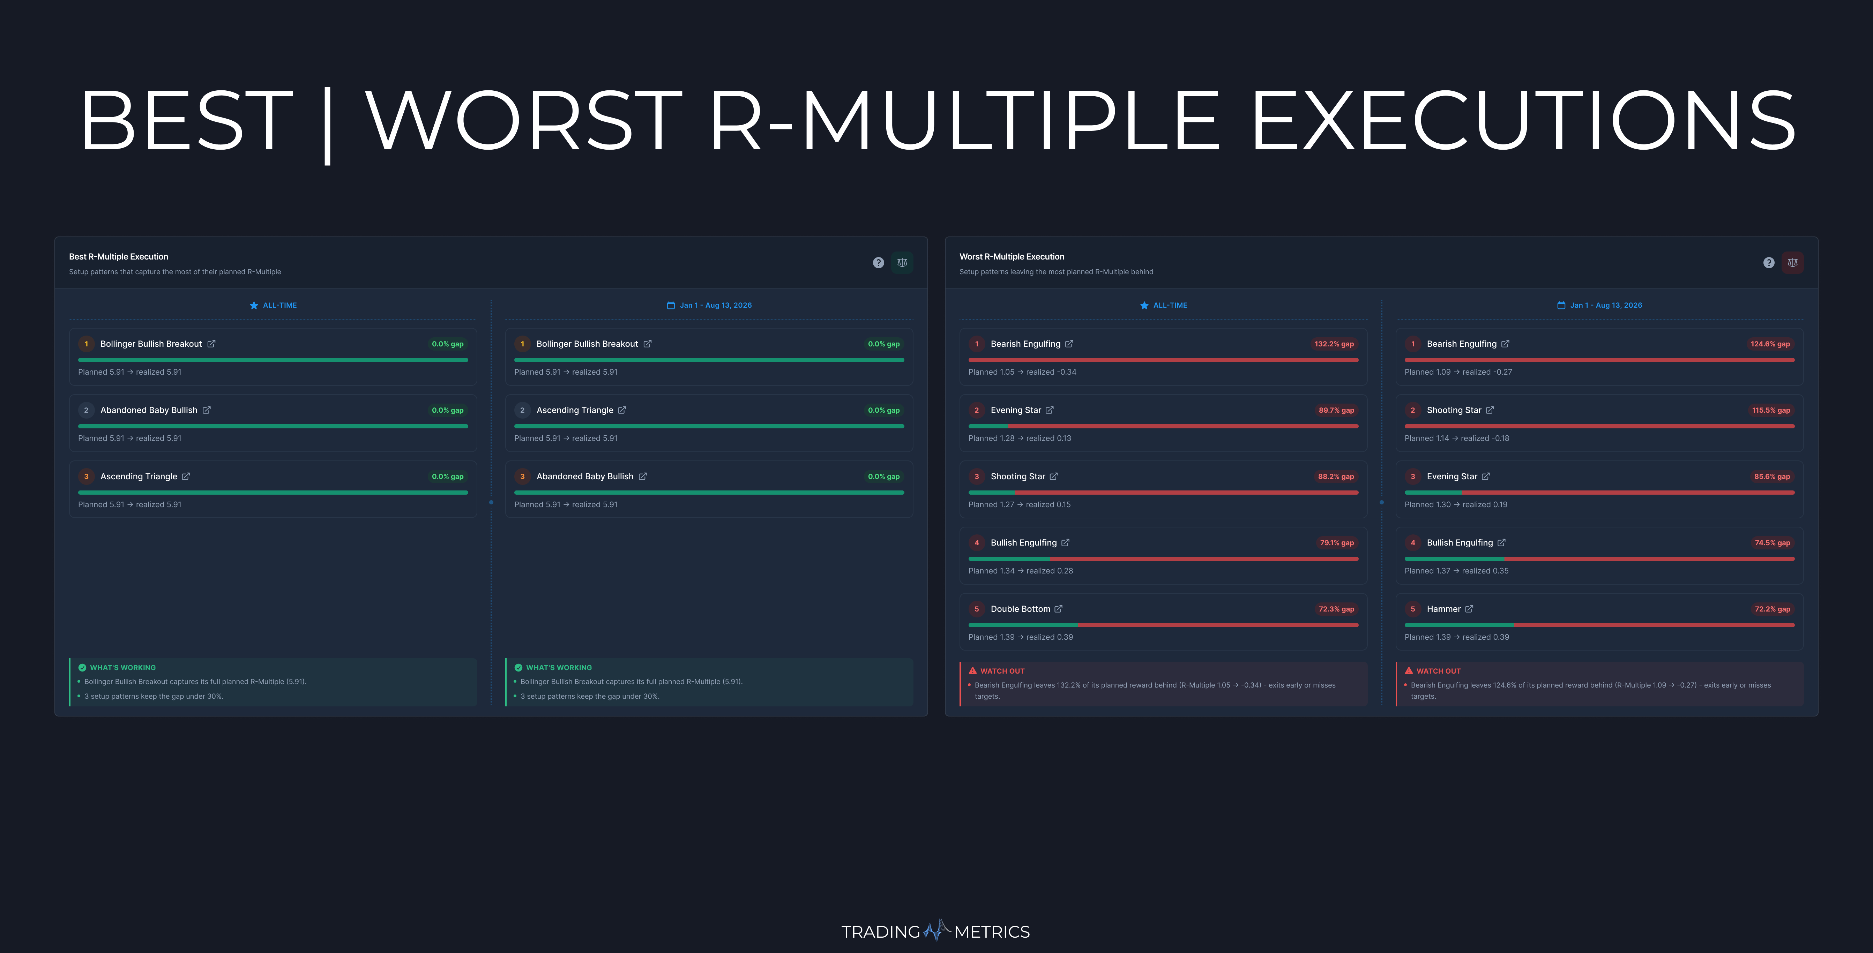Click 'Planned 1.30 → realized 0.19' text

pos(1456,504)
